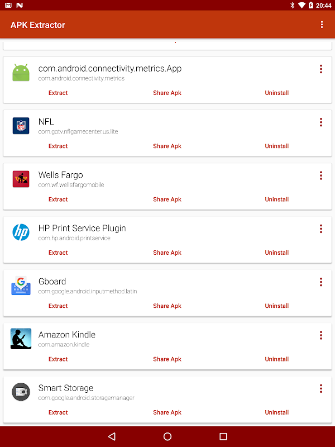Uninstall HP Print Service Plugin

click(276, 253)
